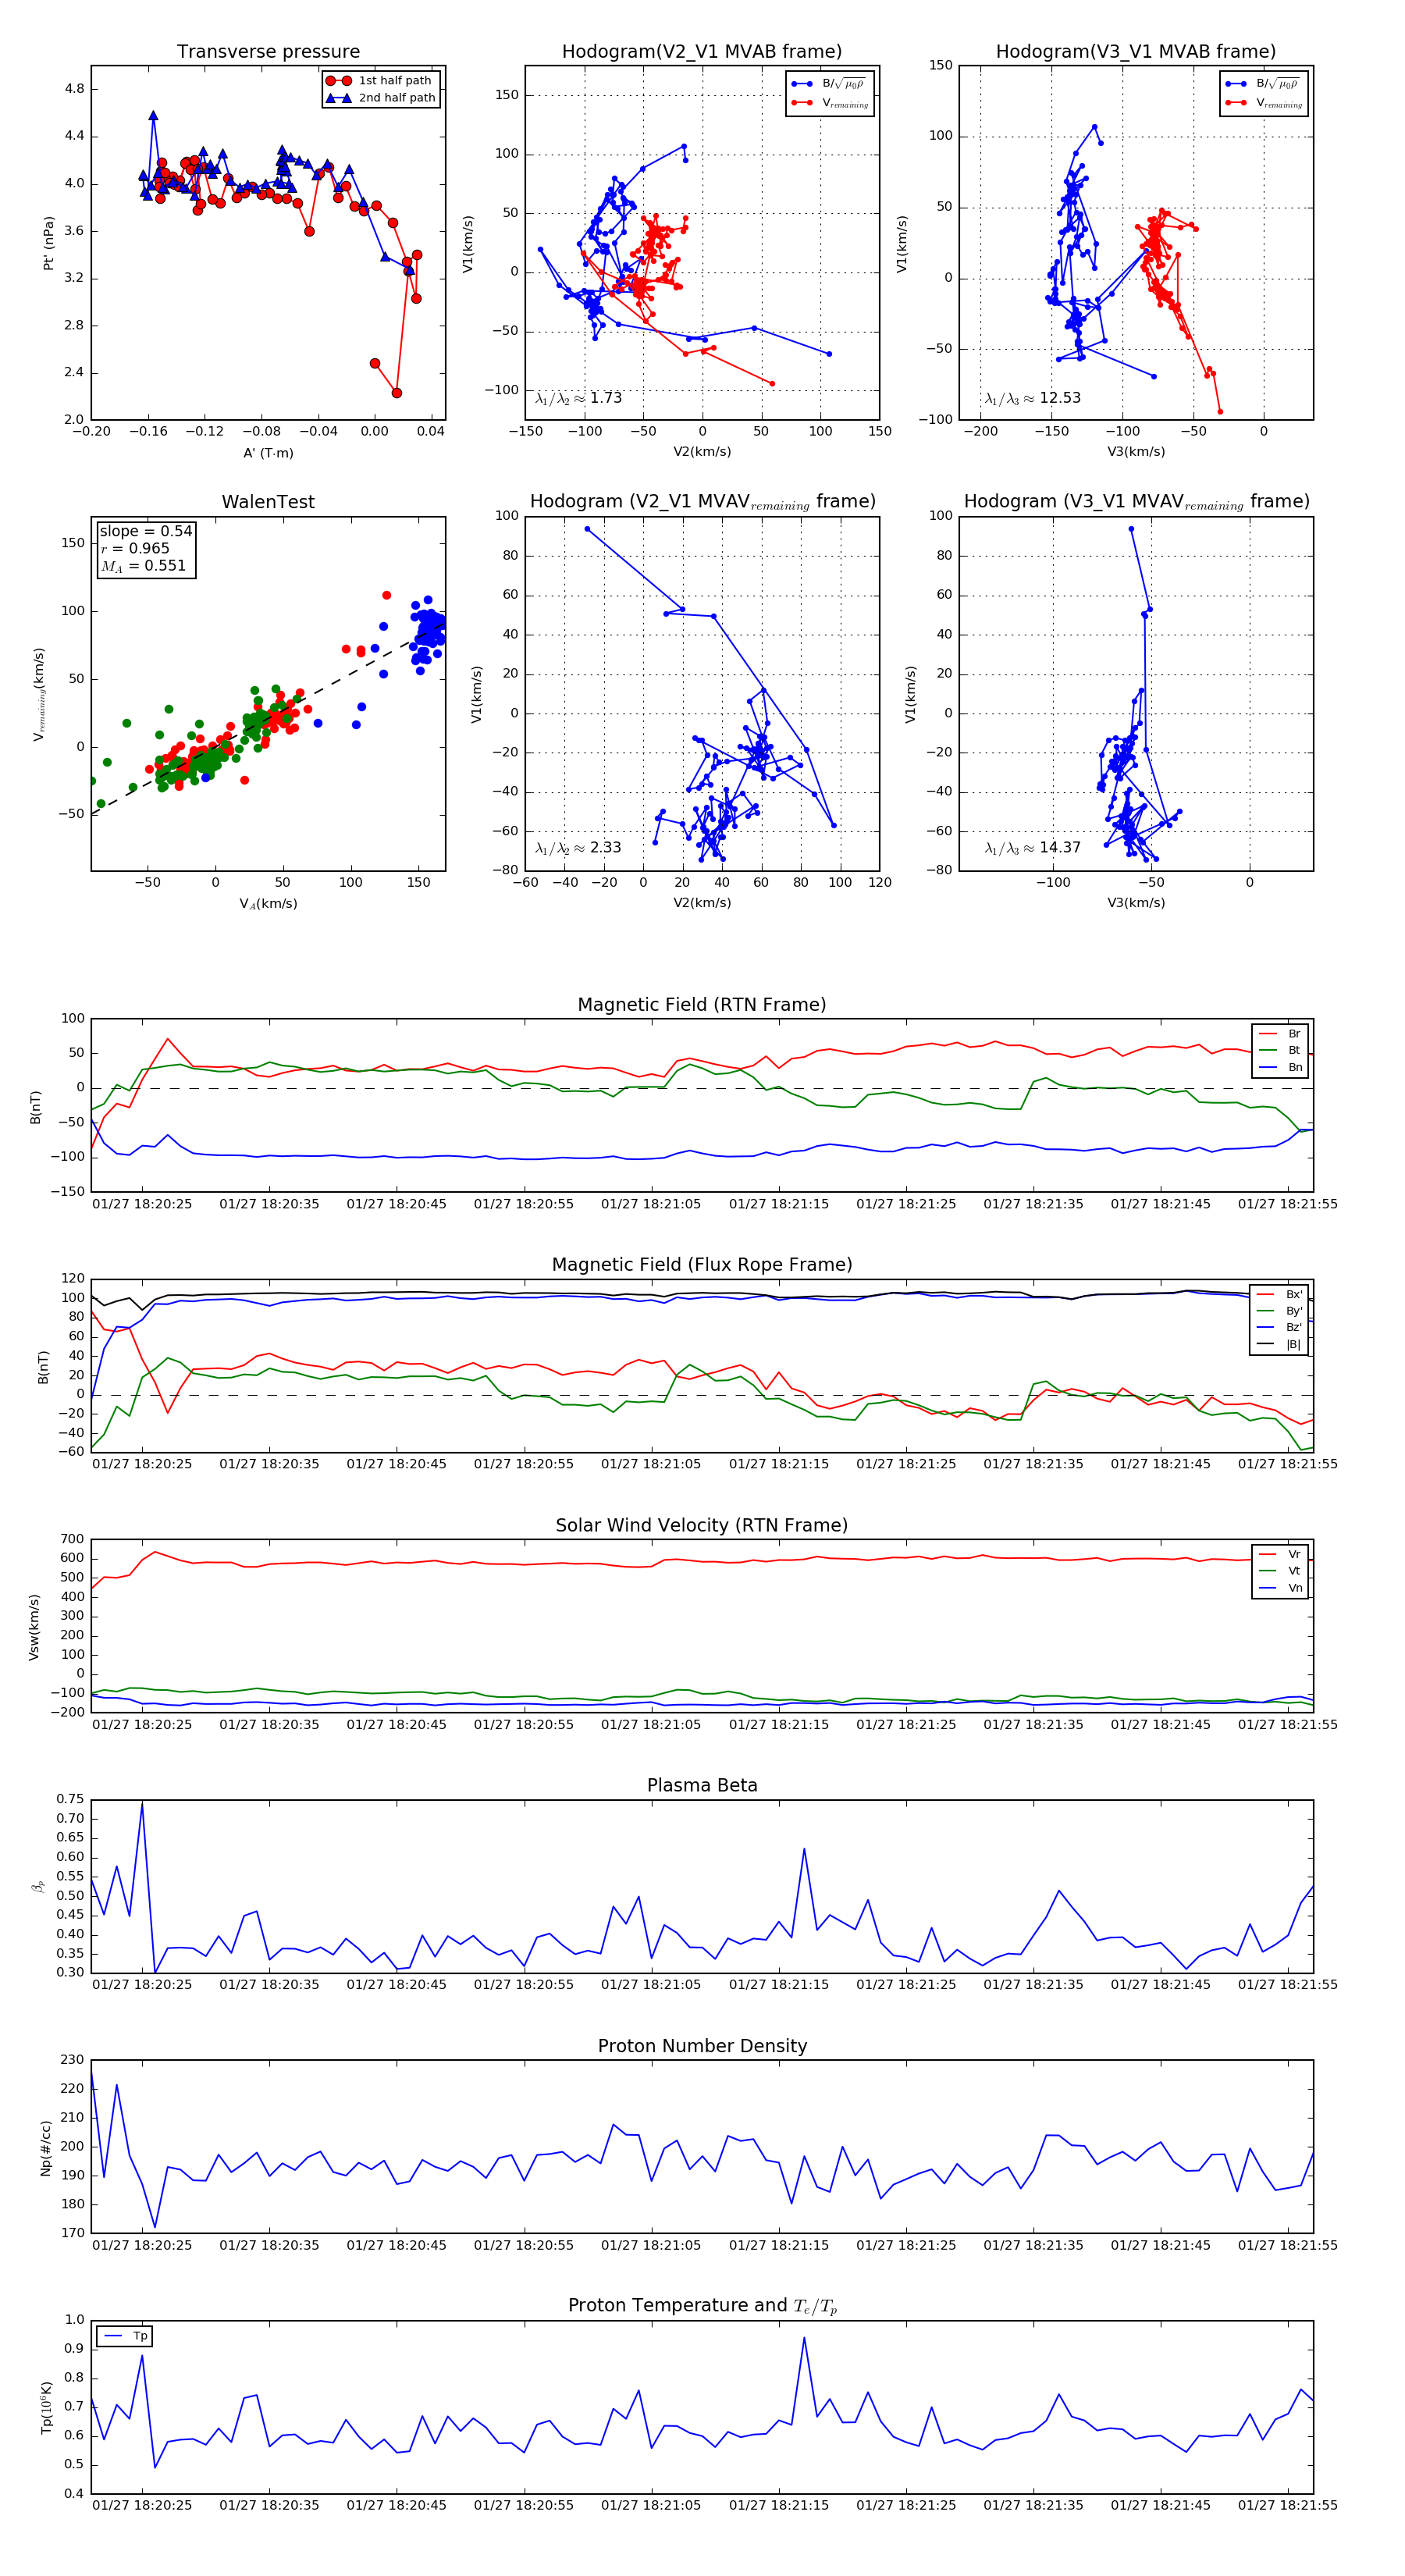
Task: Click the 'Hodogram(V3_V1 MVAB frame)' title
Action: (x=1135, y=51)
